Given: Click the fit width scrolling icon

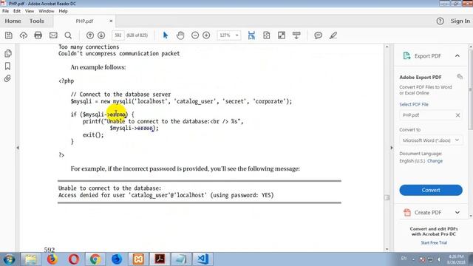Looking at the screenshot, I should [x=251, y=35].
